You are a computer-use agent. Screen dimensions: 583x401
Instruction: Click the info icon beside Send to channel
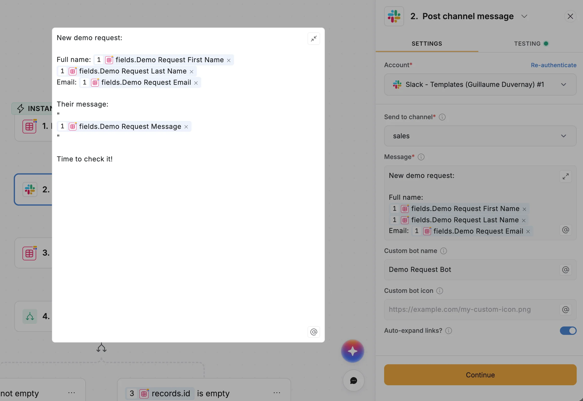[442, 117]
